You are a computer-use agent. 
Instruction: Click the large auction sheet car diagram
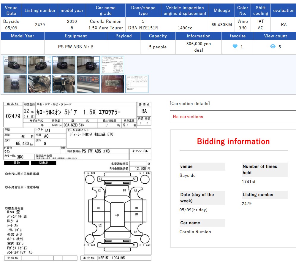tap(117, 213)
